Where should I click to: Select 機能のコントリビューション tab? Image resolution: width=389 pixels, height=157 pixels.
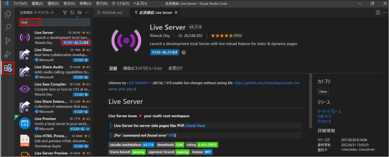pyautogui.click(x=143, y=68)
